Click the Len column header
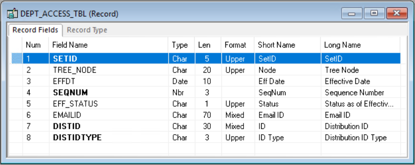 (x=208, y=45)
